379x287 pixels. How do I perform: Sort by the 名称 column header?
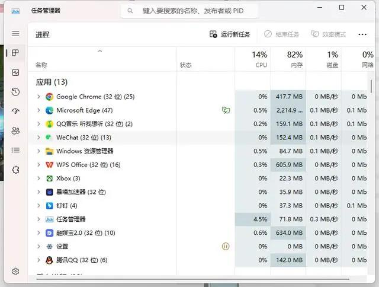pos(102,59)
